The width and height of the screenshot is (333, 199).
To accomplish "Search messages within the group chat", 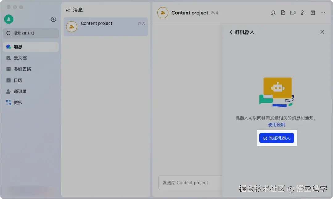I will point(273,13).
